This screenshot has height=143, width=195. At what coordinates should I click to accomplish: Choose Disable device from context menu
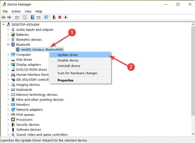[80, 60]
